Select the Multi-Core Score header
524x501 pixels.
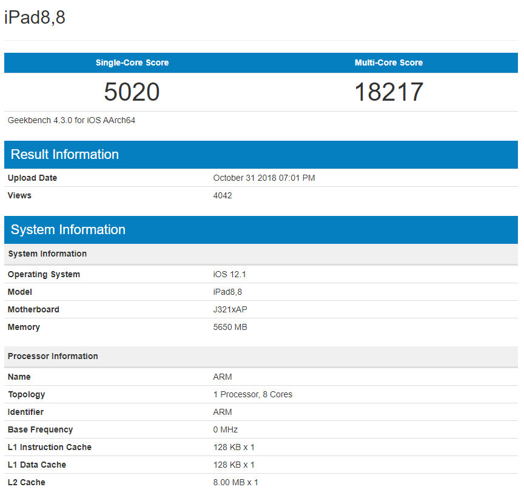pyautogui.click(x=389, y=62)
